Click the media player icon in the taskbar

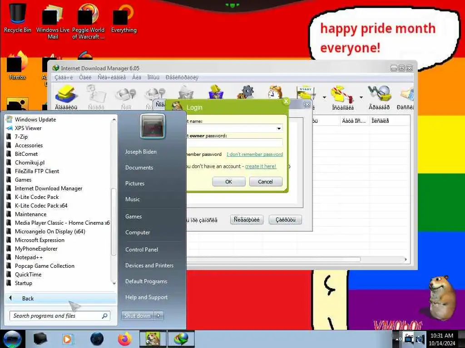point(68,339)
